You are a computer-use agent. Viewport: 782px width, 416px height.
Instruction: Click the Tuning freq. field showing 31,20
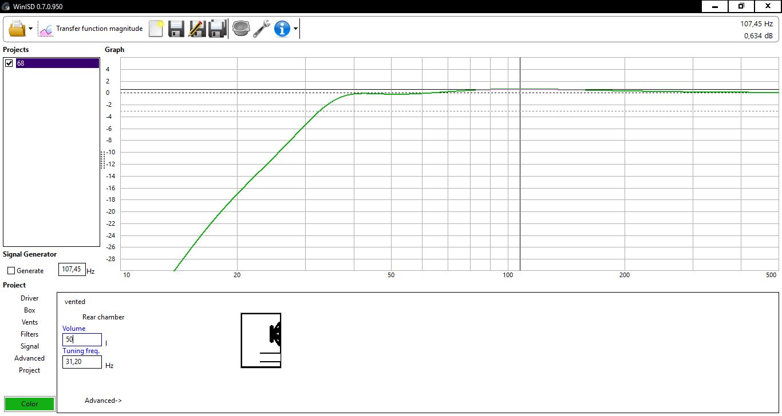click(82, 362)
